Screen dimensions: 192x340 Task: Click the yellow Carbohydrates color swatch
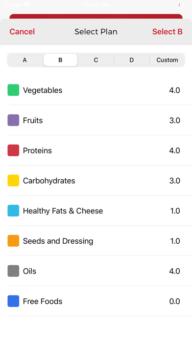click(13, 180)
